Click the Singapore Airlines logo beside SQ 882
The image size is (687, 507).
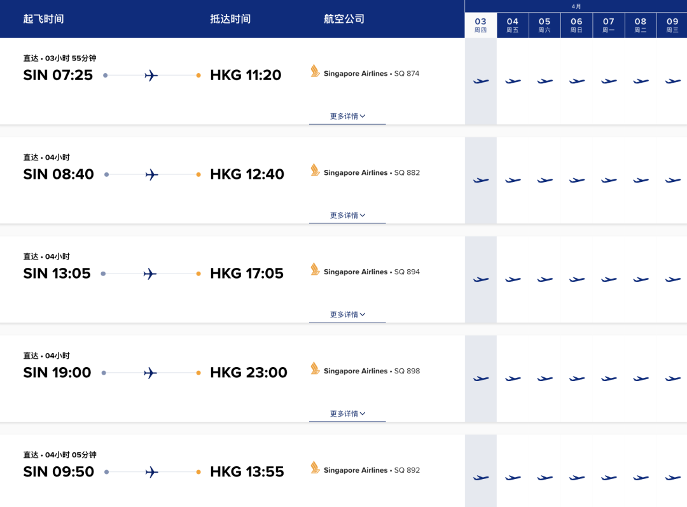point(315,170)
